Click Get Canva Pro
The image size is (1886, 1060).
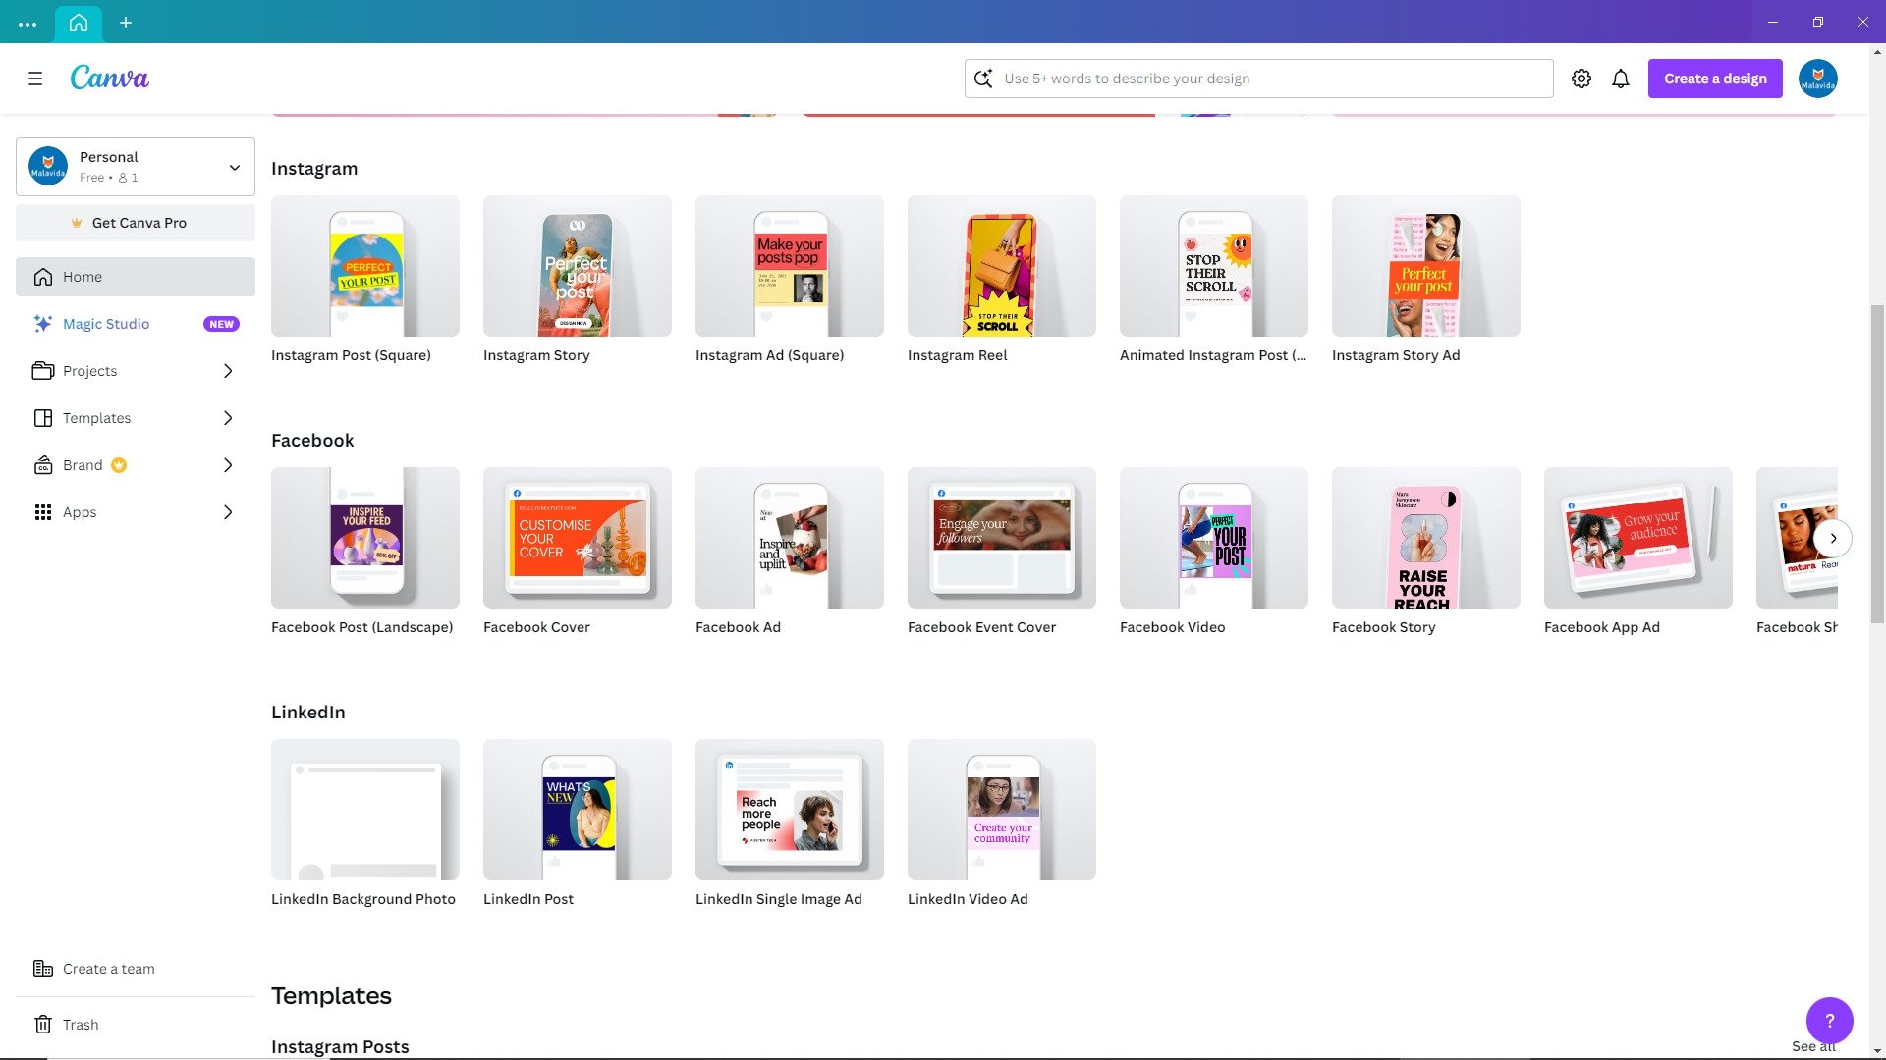click(135, 222)
